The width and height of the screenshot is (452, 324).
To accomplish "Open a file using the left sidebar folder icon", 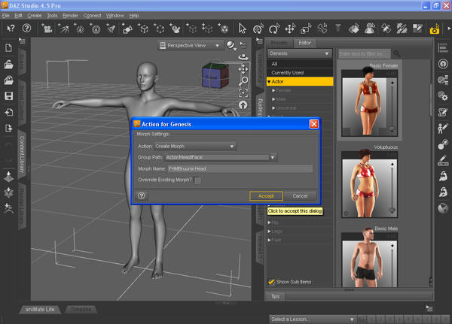I will click(8, 65).
